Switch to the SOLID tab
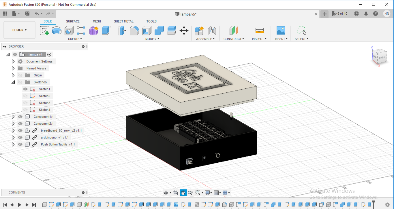394x209 pixels. coord(48,21)
